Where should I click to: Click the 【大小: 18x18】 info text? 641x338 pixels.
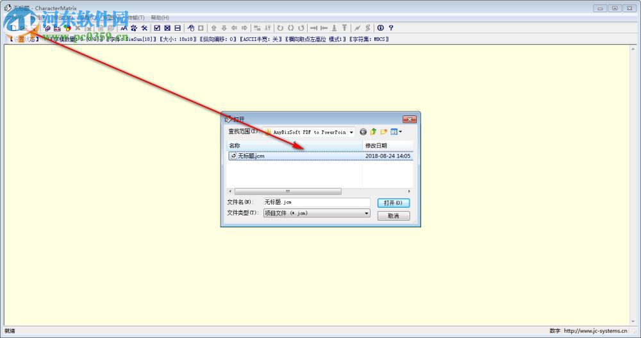tap(178, 39)
